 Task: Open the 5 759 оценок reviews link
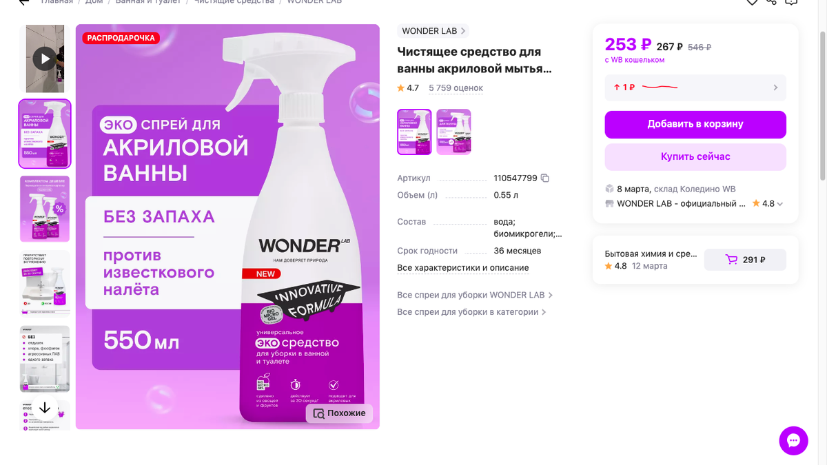456,88
